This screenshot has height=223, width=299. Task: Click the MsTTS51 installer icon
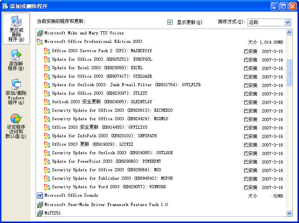click(40, 213)
